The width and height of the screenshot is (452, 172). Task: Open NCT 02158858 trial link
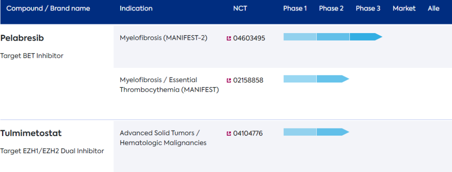pyautogui.click(x=248, y=80)
